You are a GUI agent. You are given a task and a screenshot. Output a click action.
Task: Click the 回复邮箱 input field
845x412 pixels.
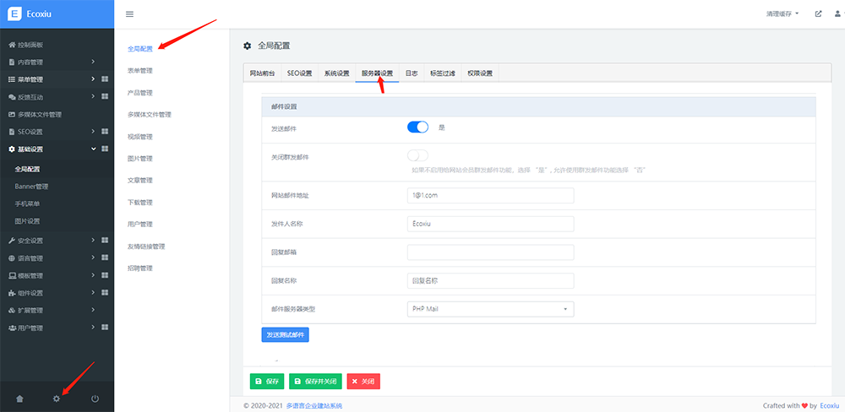(490, 252)
